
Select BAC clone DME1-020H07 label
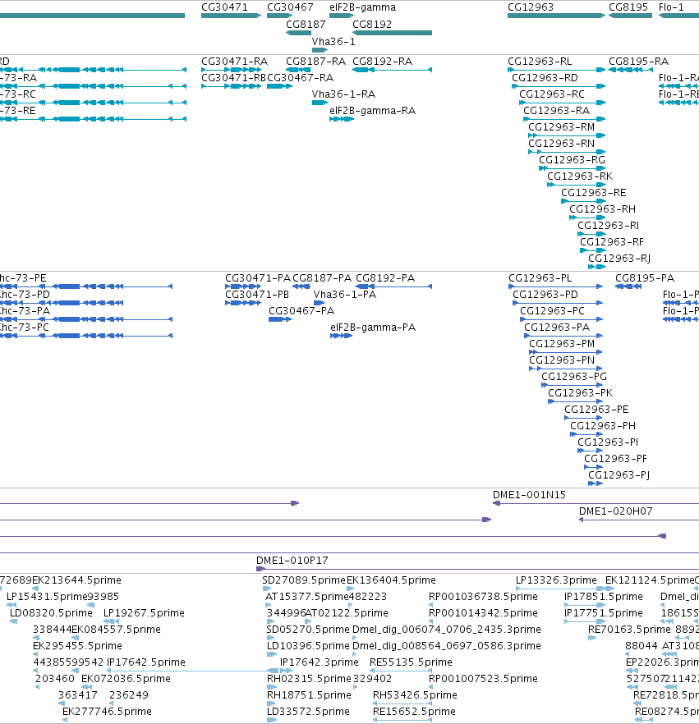615,511
